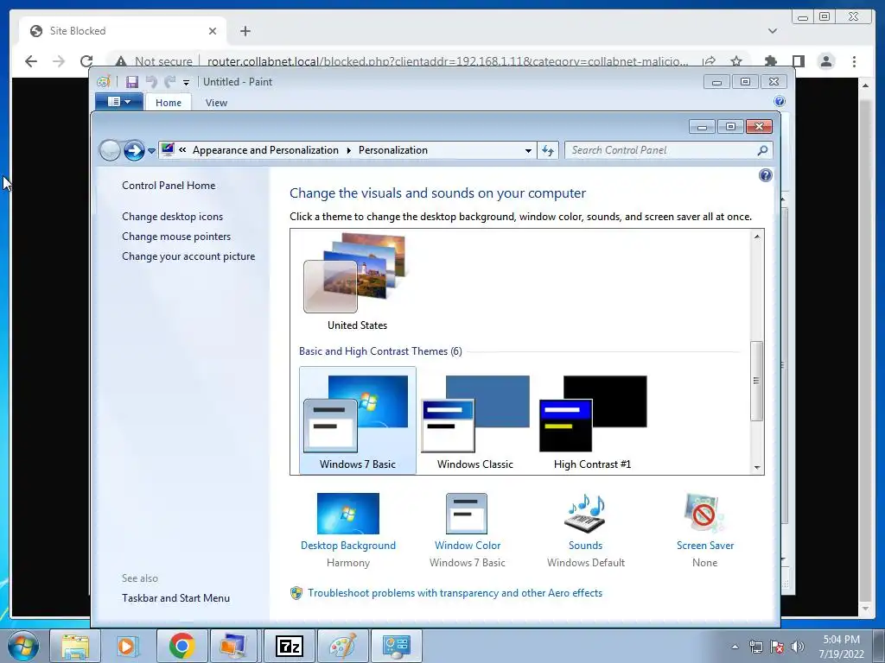
Task: Click Chrome reload button
Action: point(86,61)
